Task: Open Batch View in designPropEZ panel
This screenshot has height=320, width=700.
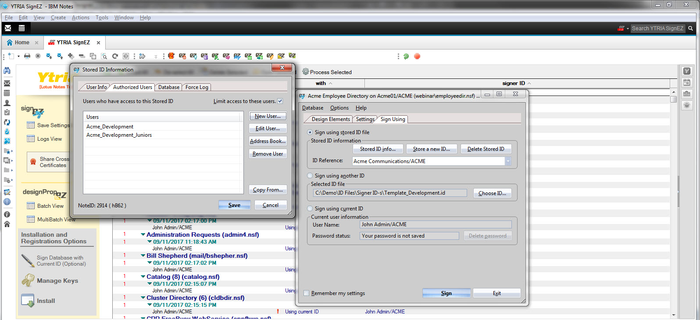Action: 50,206
